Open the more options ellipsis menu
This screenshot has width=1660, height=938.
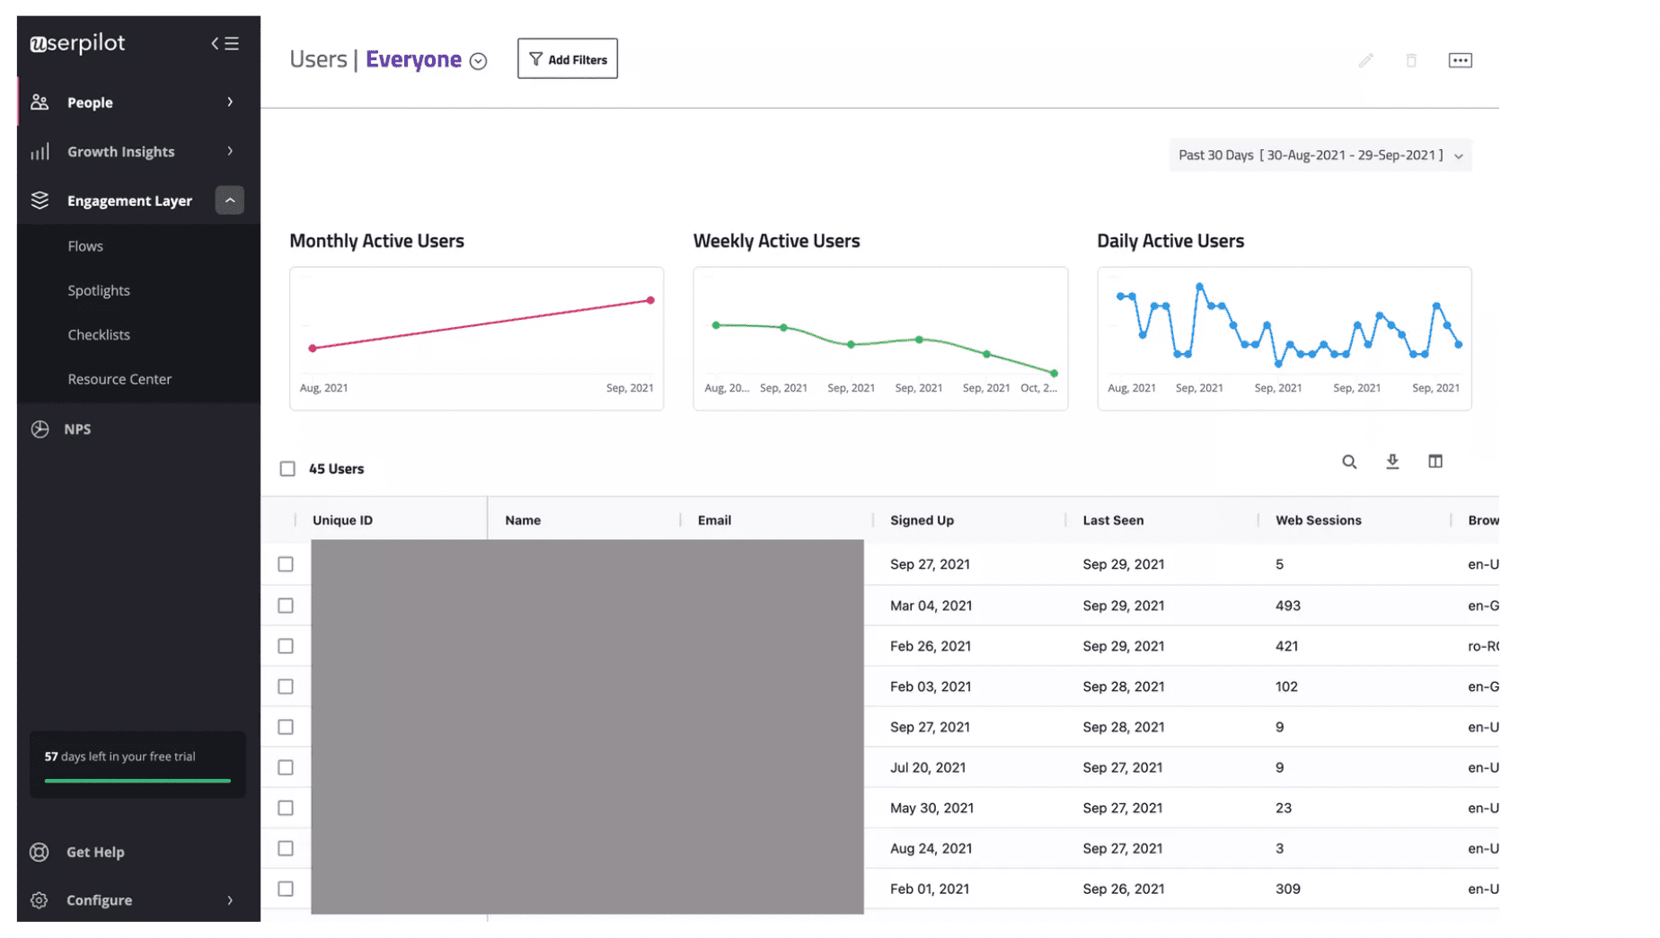(1461, 60)
